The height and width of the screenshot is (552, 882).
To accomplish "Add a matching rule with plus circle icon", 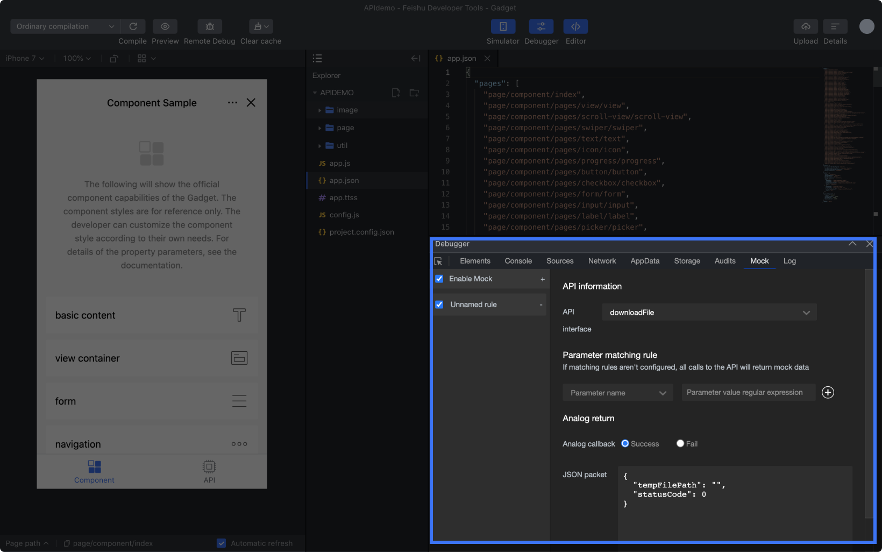I will coord(828,392).
